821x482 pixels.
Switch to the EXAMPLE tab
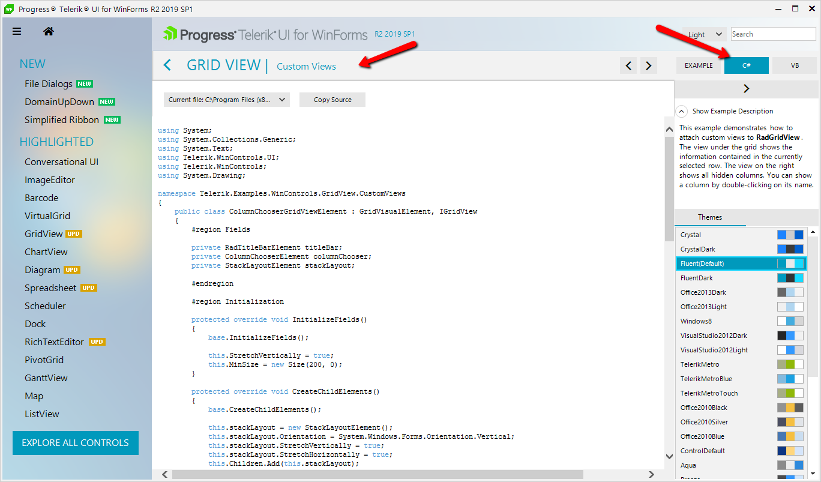click(699, 65)
